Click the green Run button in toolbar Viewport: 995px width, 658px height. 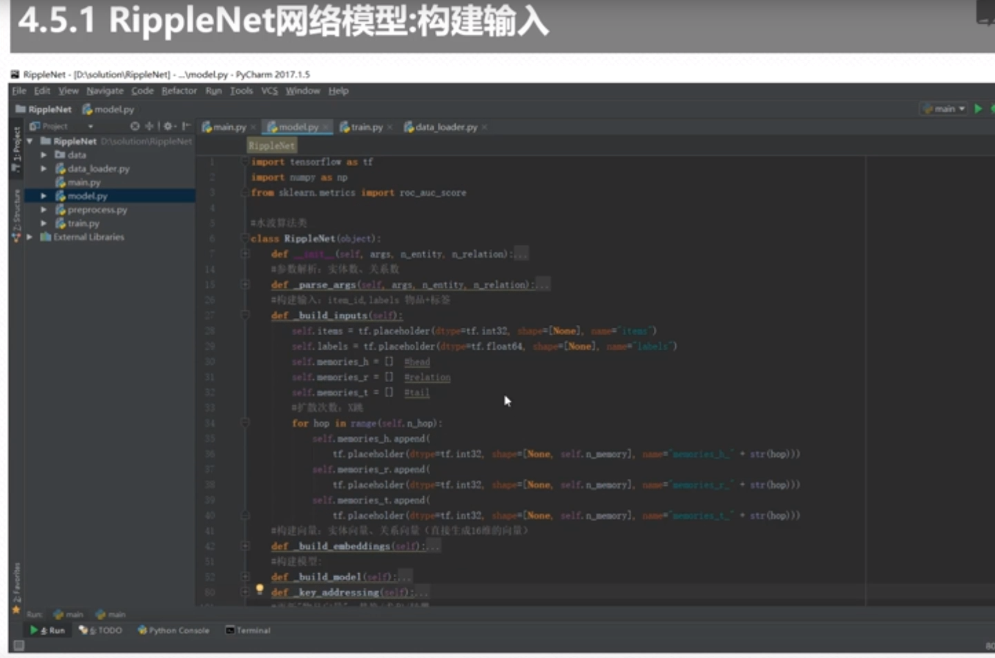coord(978,109)
